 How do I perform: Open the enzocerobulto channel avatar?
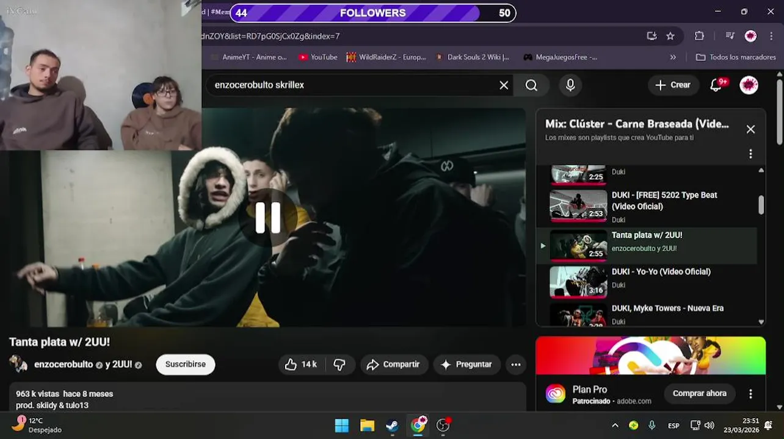18,364
